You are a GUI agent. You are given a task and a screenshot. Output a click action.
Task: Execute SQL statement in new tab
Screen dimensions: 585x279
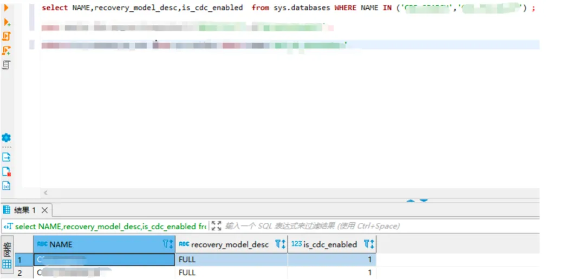(x=6, y=22)
